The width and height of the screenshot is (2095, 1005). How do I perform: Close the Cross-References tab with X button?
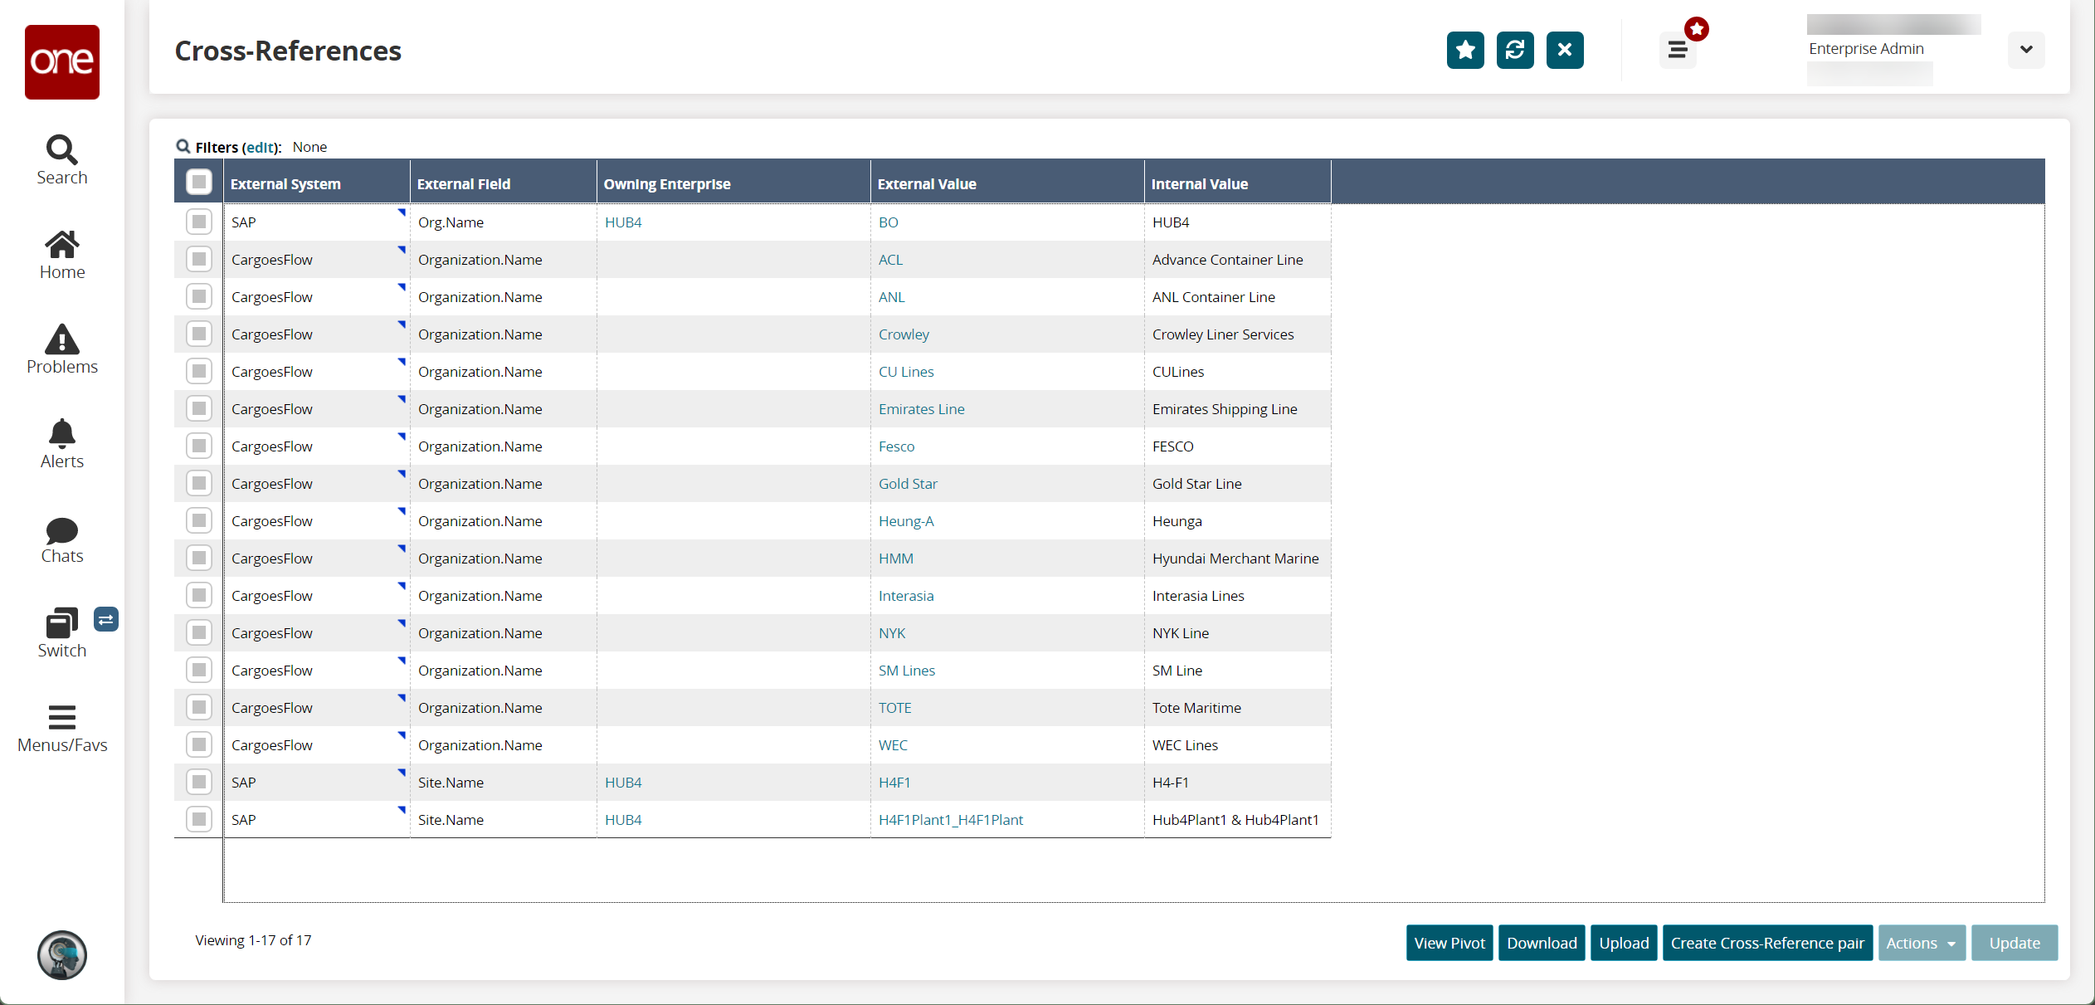(x=1565, y=51)
